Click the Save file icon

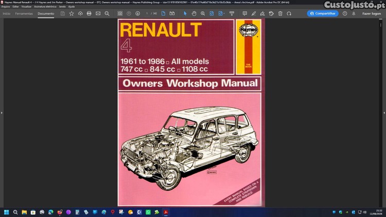[63, 13]
